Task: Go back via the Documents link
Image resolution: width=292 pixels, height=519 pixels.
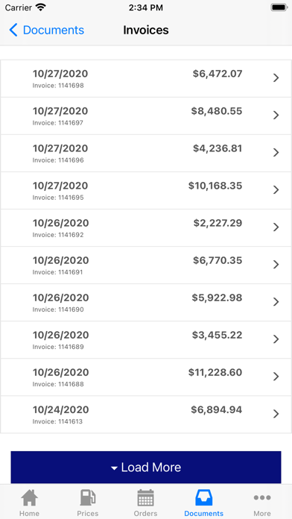Action: (x=53, y=30)
